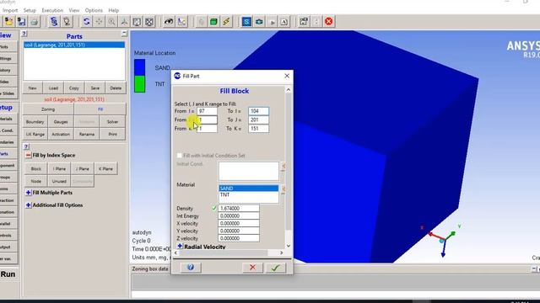
Task: Click the Print toolbar icon
Action: point(34,22)
